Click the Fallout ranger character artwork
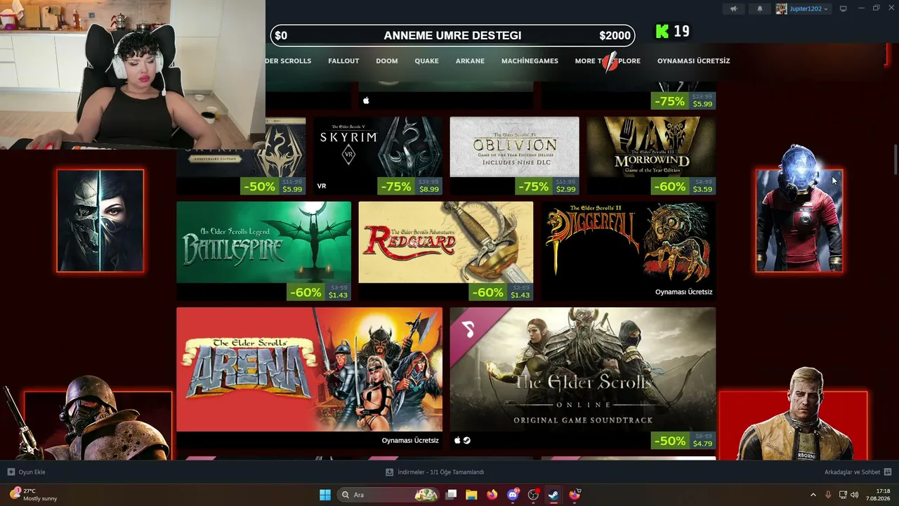Screen dimensions: 899x506 tap(88, 418)
